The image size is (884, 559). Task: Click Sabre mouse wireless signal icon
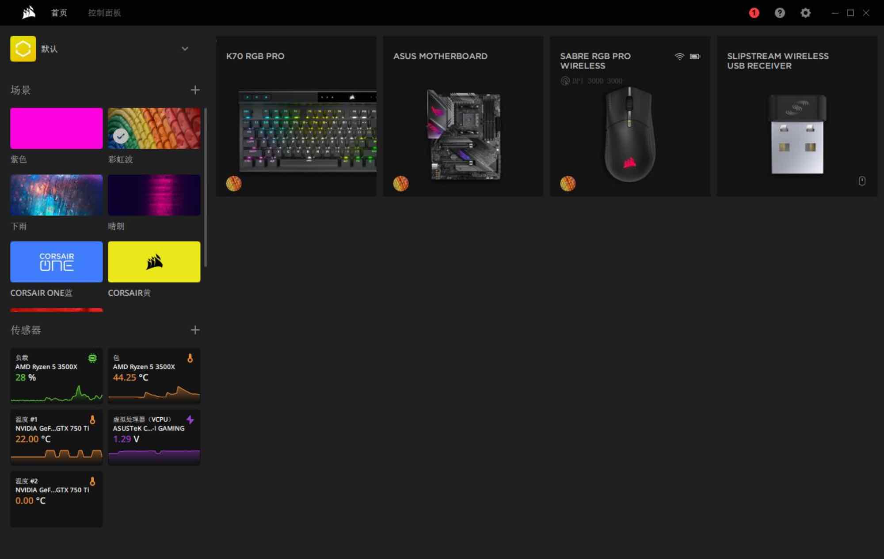click(679, 57)
